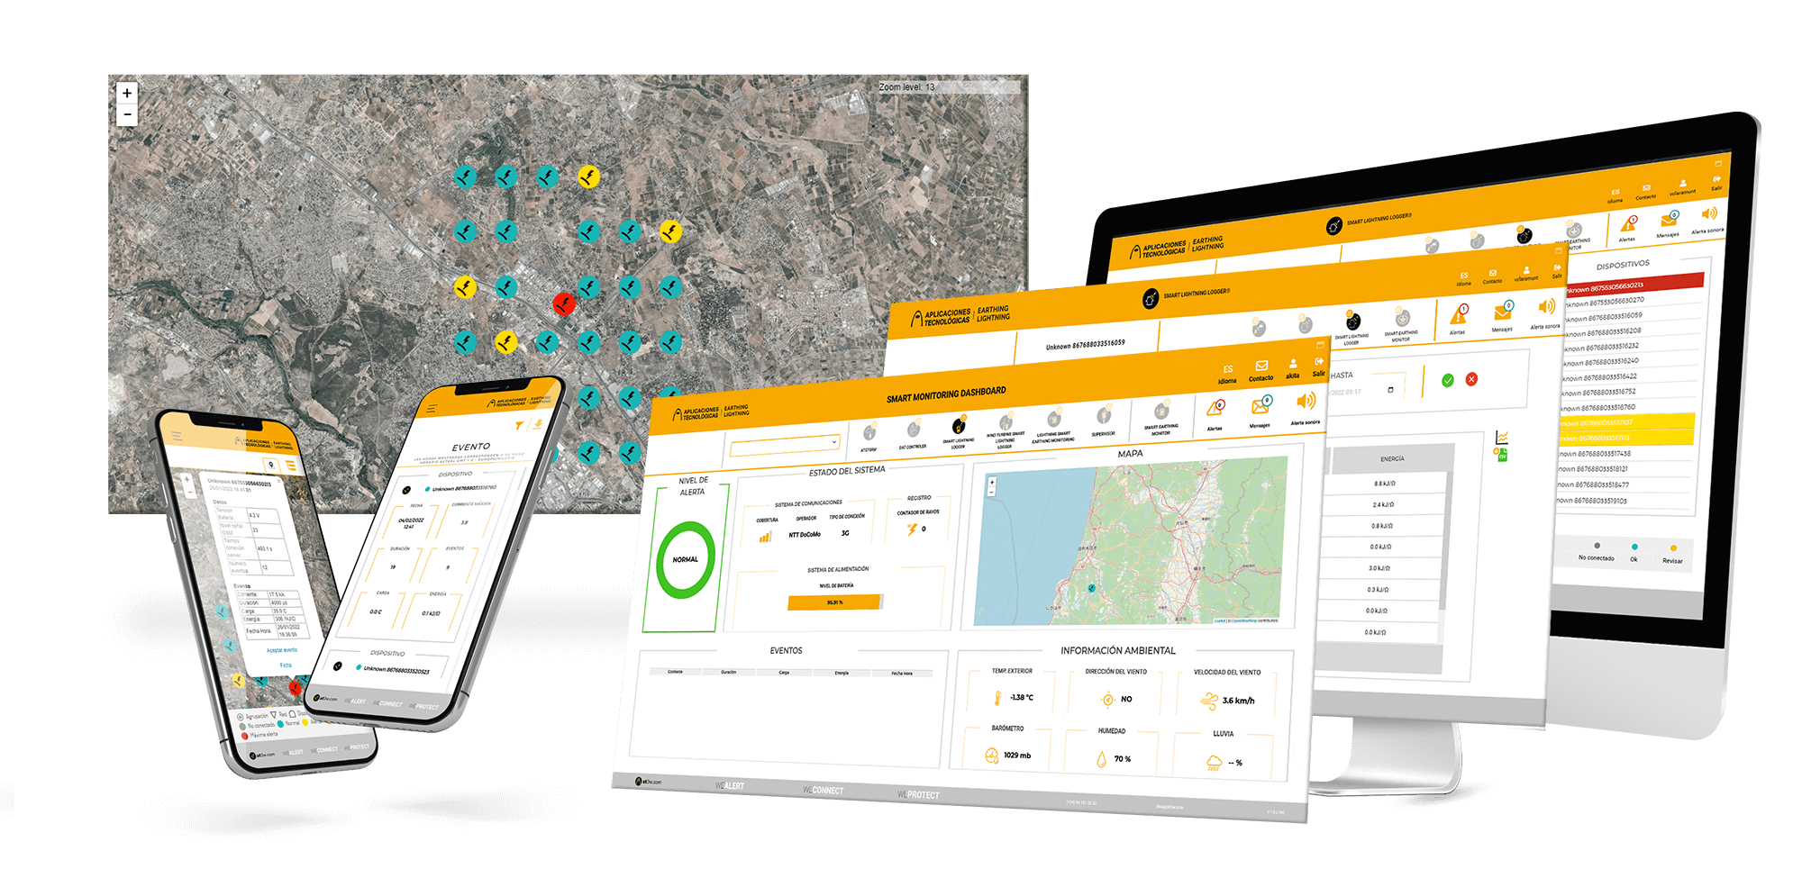Click the lightning counter bolt icon
This screenshot has width=1802, height=896.
coord(912,529)
